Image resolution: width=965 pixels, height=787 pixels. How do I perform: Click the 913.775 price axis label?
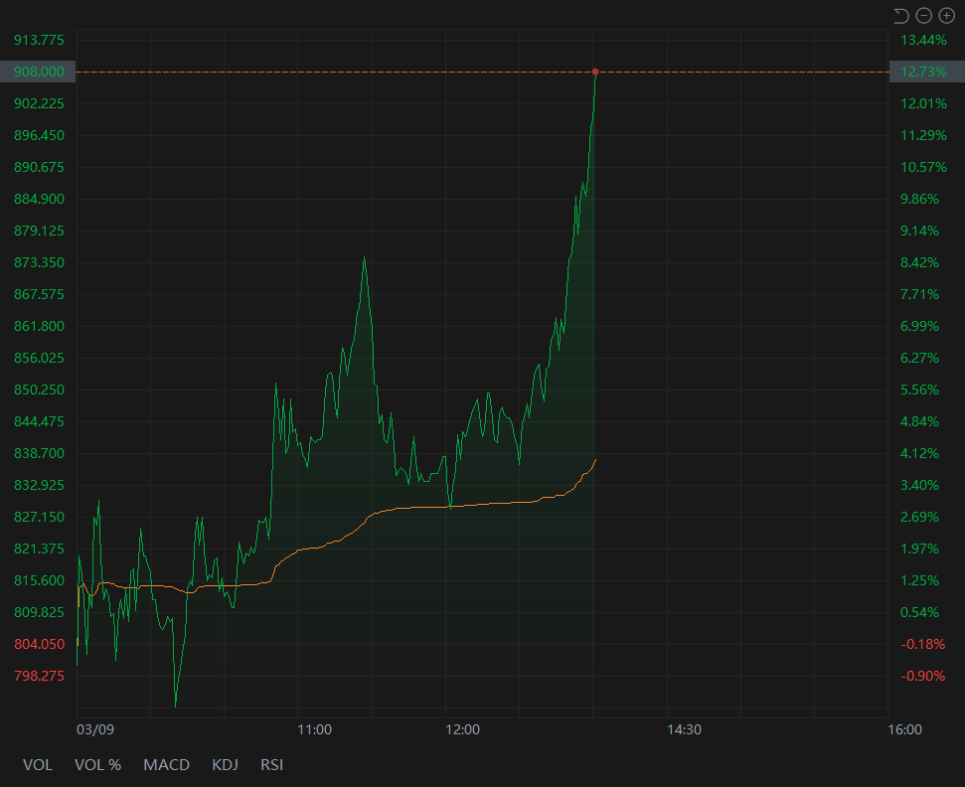click(x=39, y=40)
